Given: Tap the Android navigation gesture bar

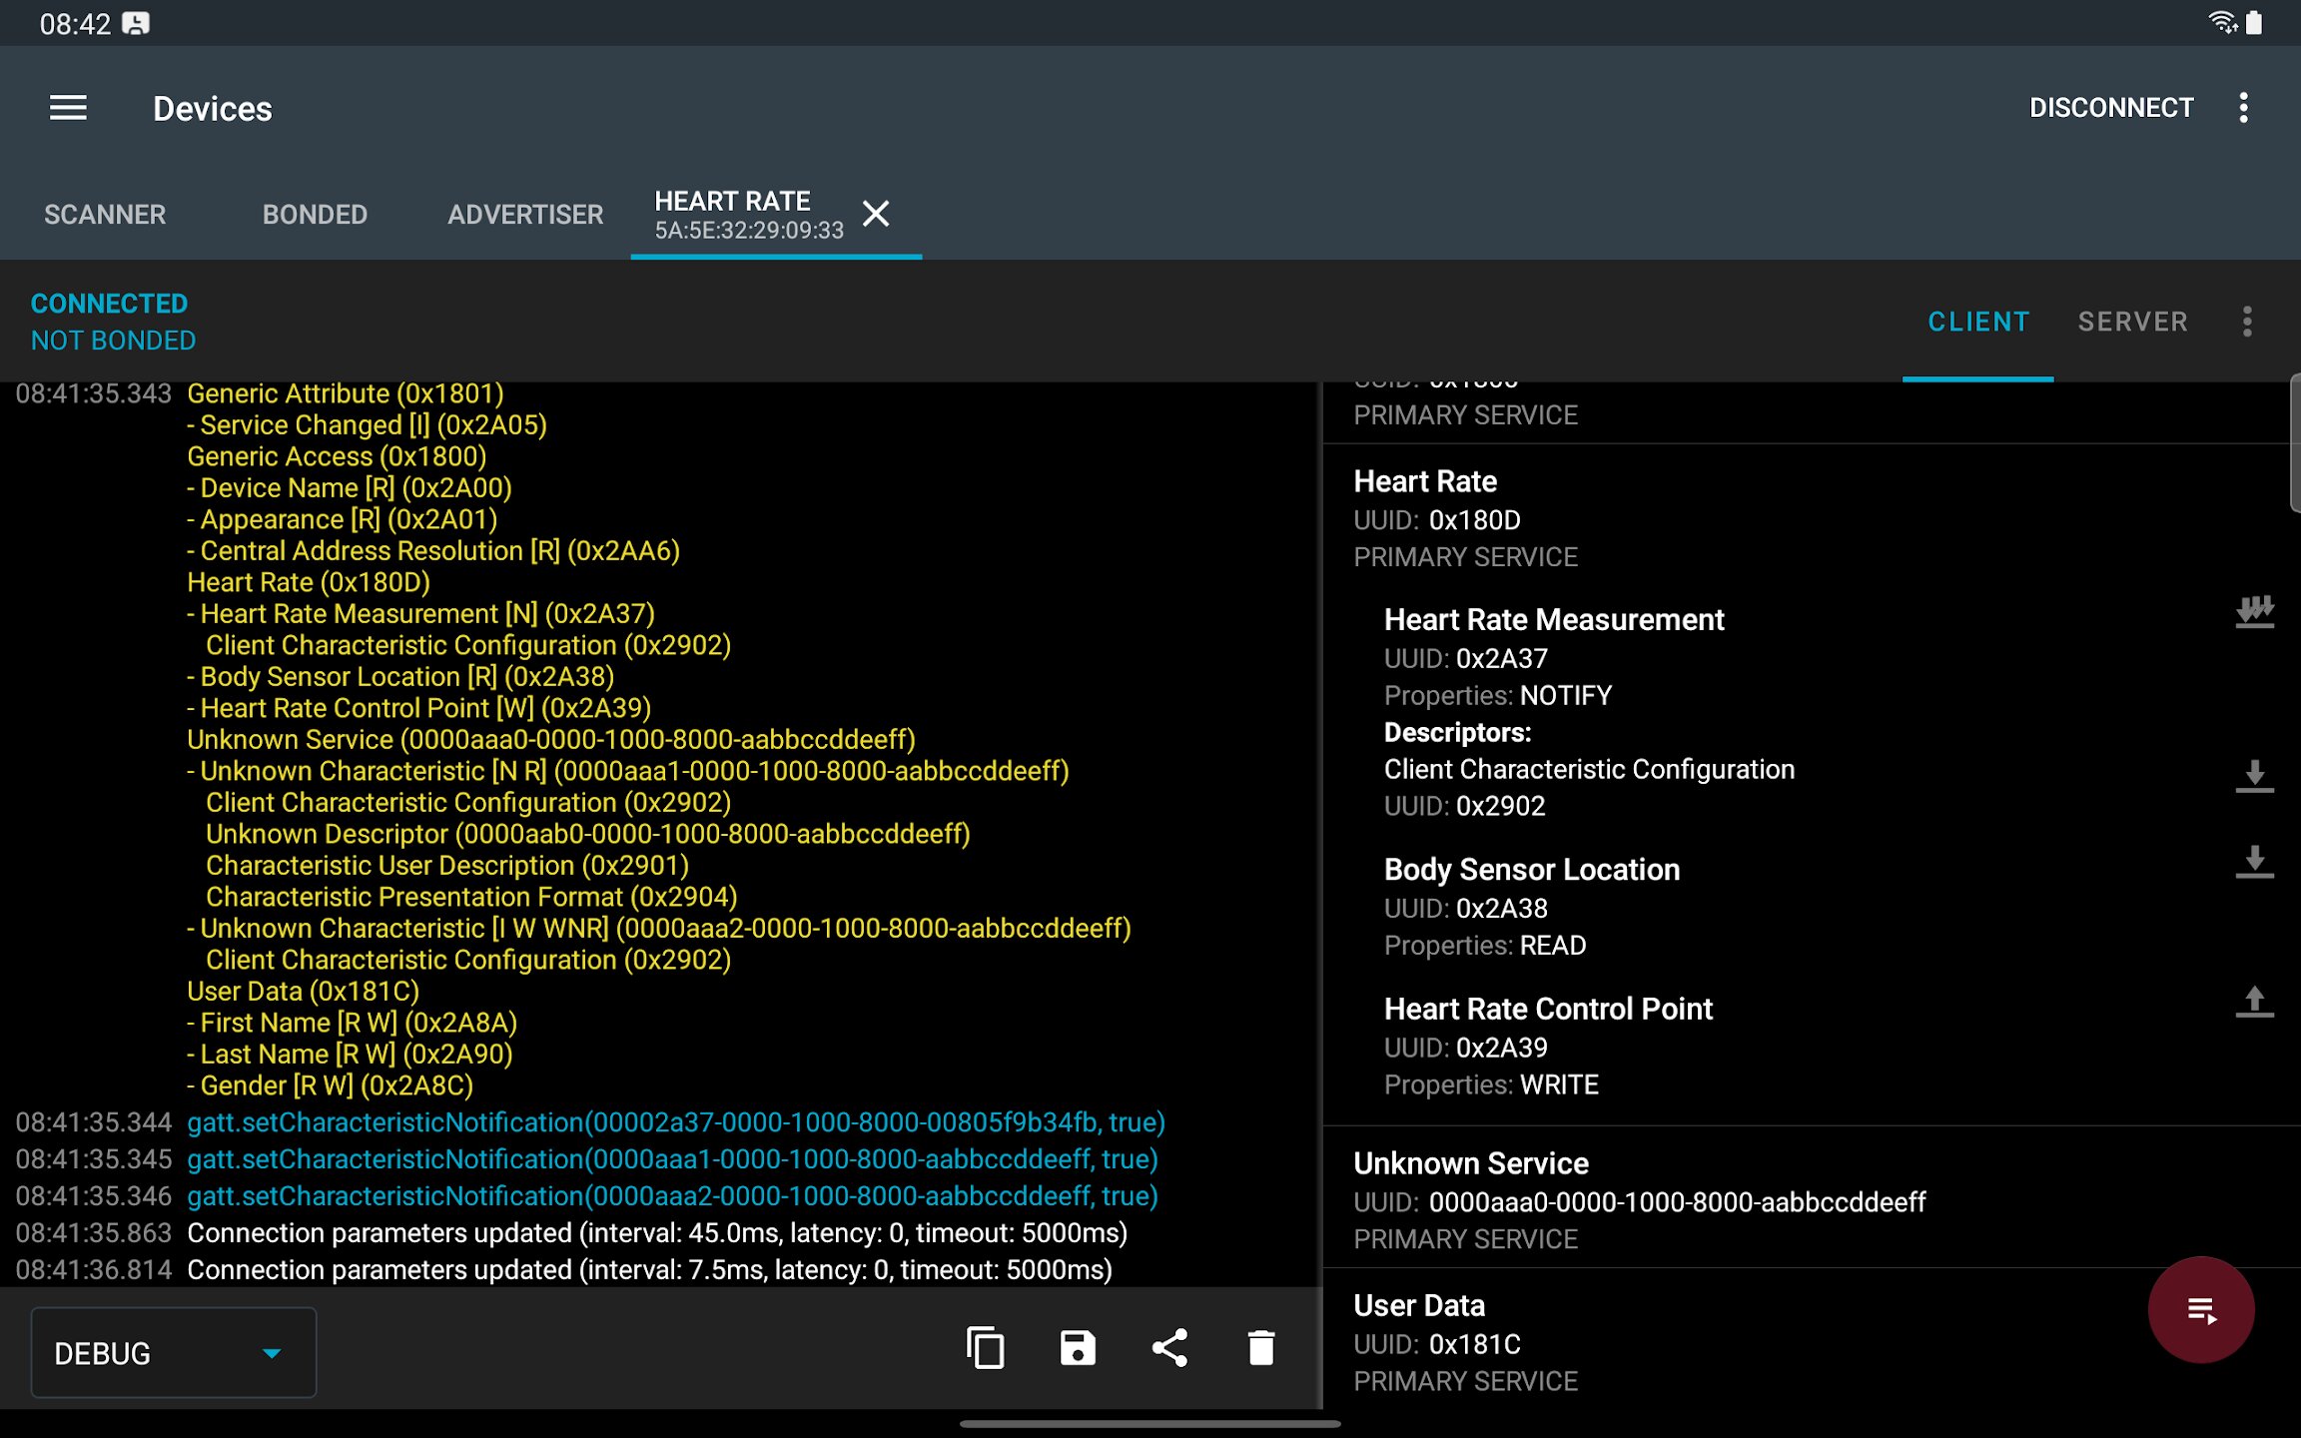Looking at the screenshot, I should 1150,1424.
